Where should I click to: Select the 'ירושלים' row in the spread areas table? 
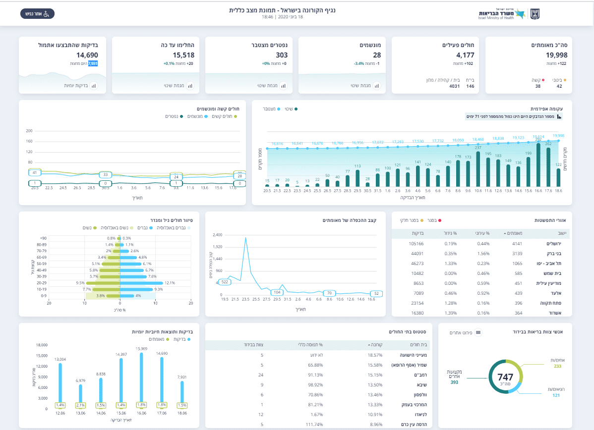click(482, 244)
